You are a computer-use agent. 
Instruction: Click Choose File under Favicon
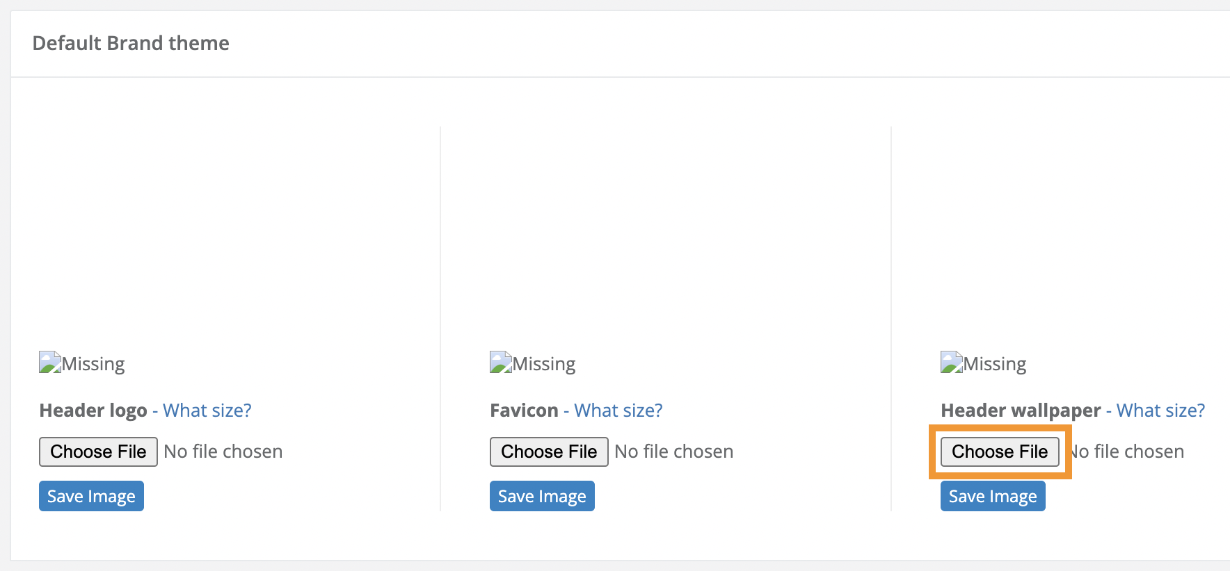tap(548, 452)
